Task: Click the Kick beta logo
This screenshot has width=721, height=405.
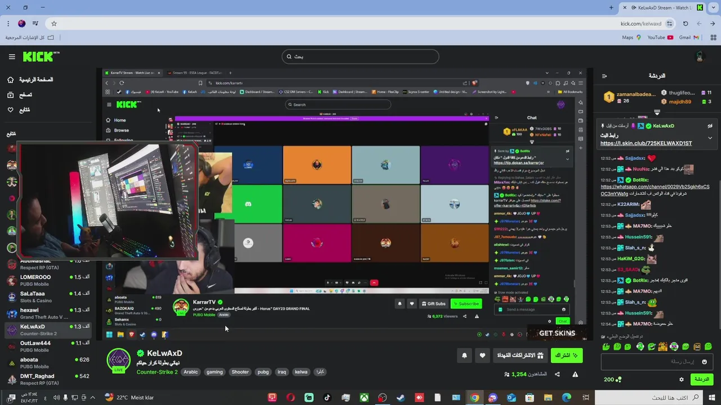Action: coord(41,56)
